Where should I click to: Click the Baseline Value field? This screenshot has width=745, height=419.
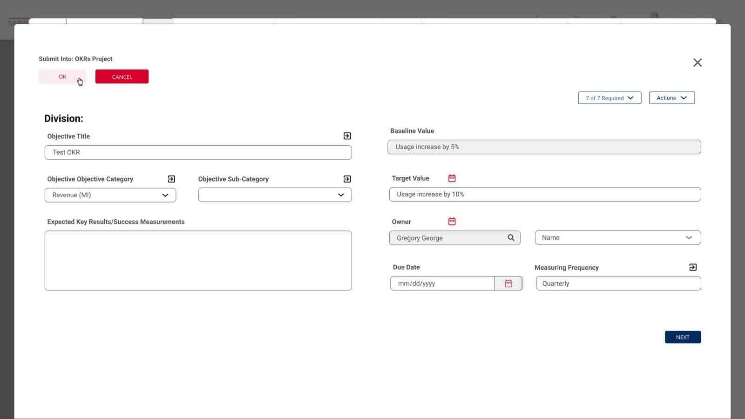[544, 147]
